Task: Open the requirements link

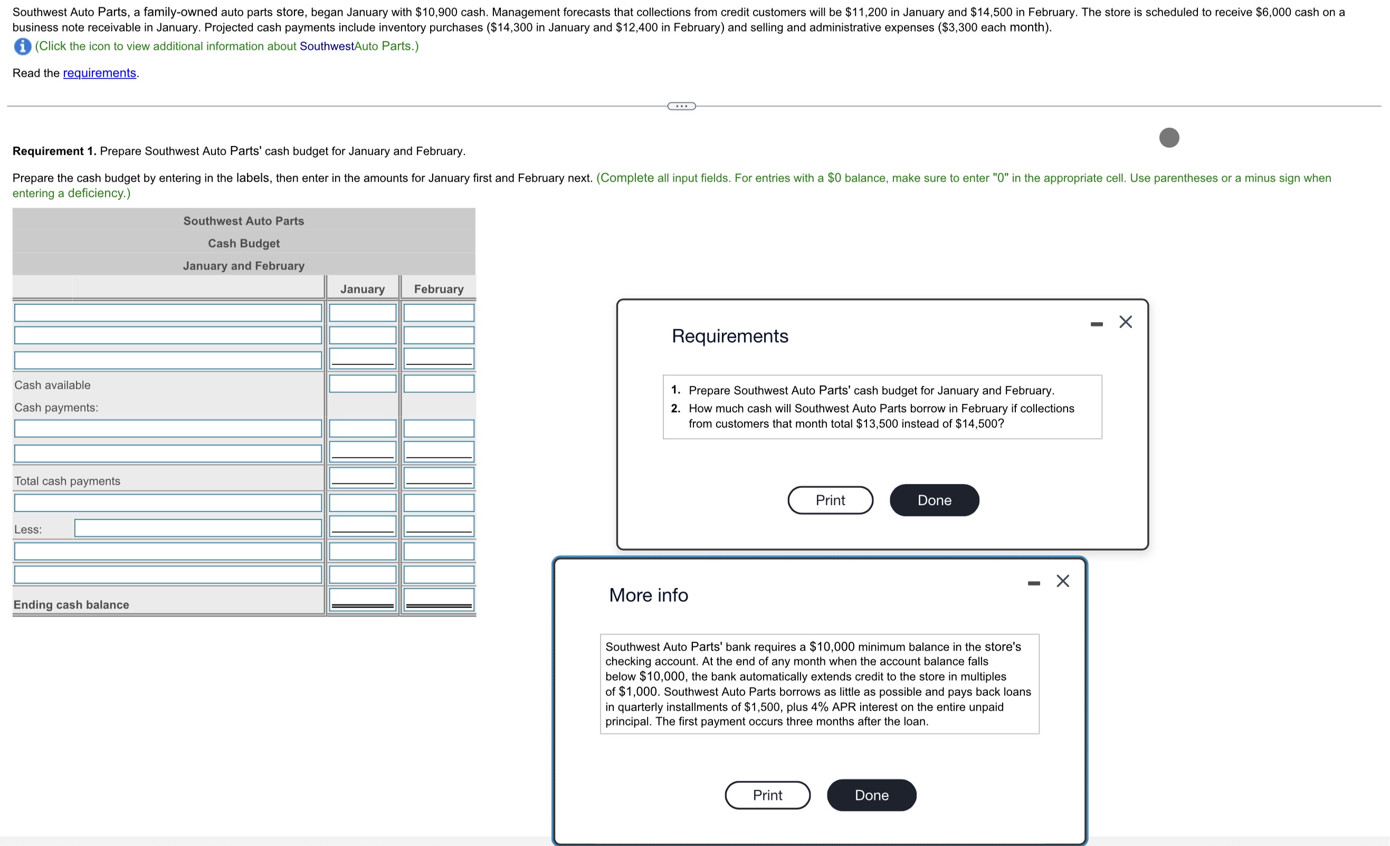Action: [x=99, y=73]
